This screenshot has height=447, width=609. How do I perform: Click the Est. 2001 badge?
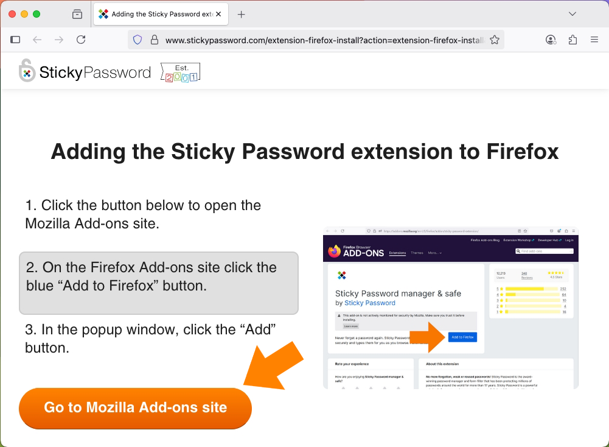tap(181, 72)
